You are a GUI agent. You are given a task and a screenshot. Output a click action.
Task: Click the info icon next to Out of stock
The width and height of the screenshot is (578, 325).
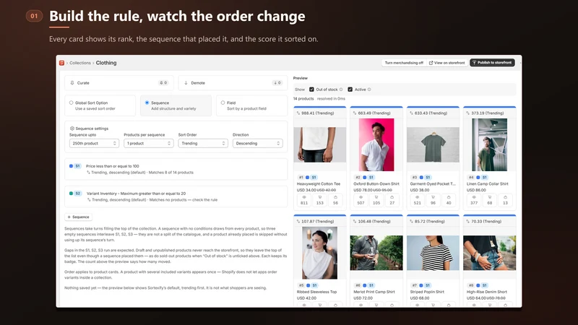click(341, 90)
